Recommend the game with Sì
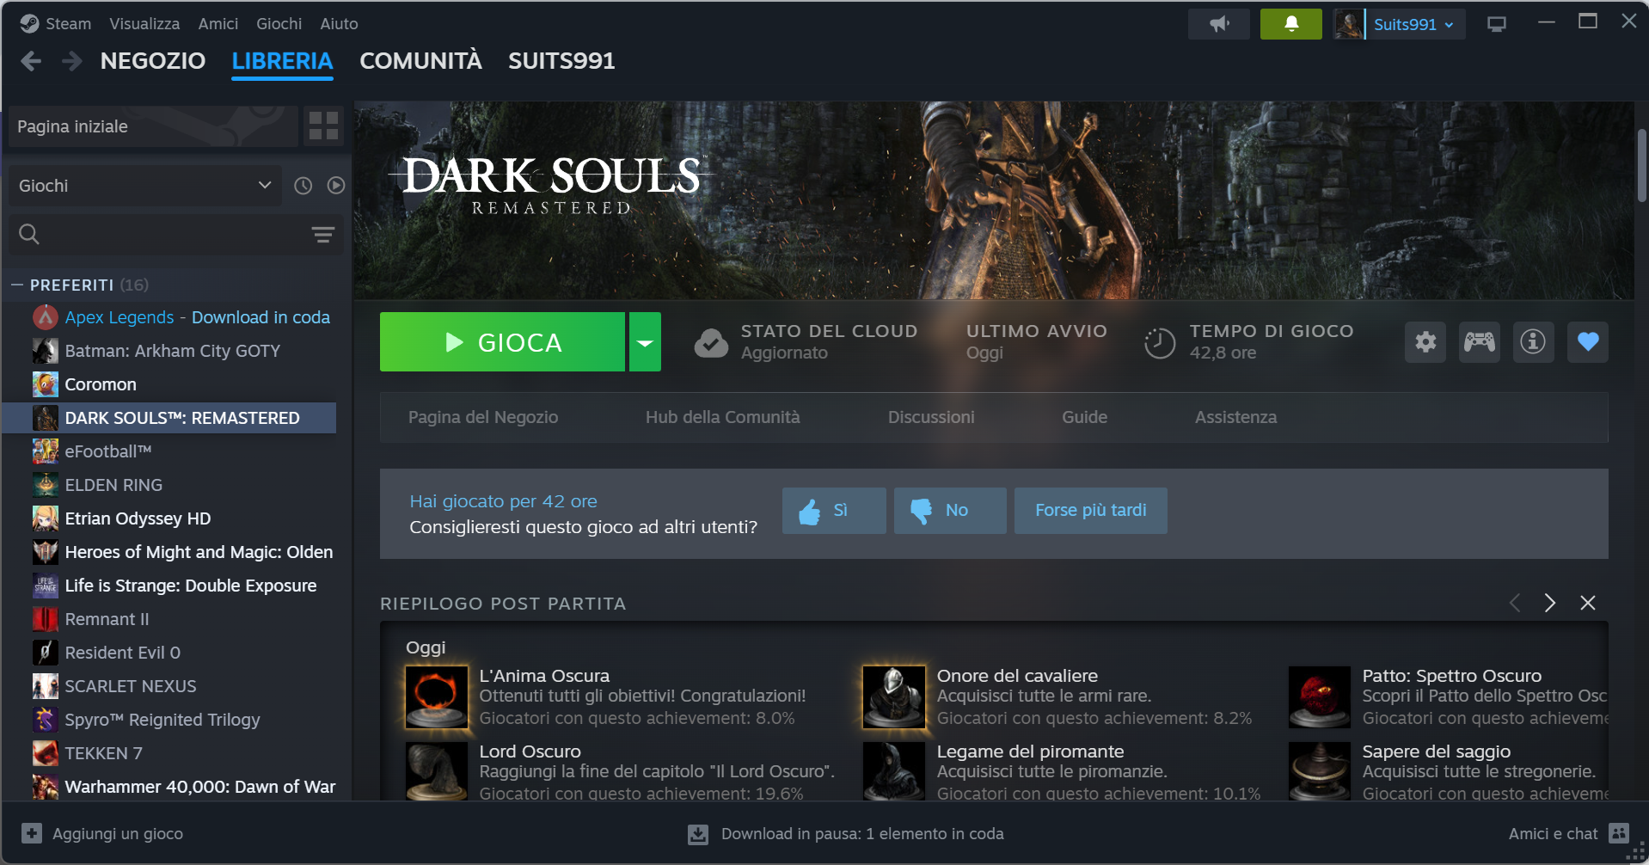Screen dimensions: 1649x865 pos(834,511)
